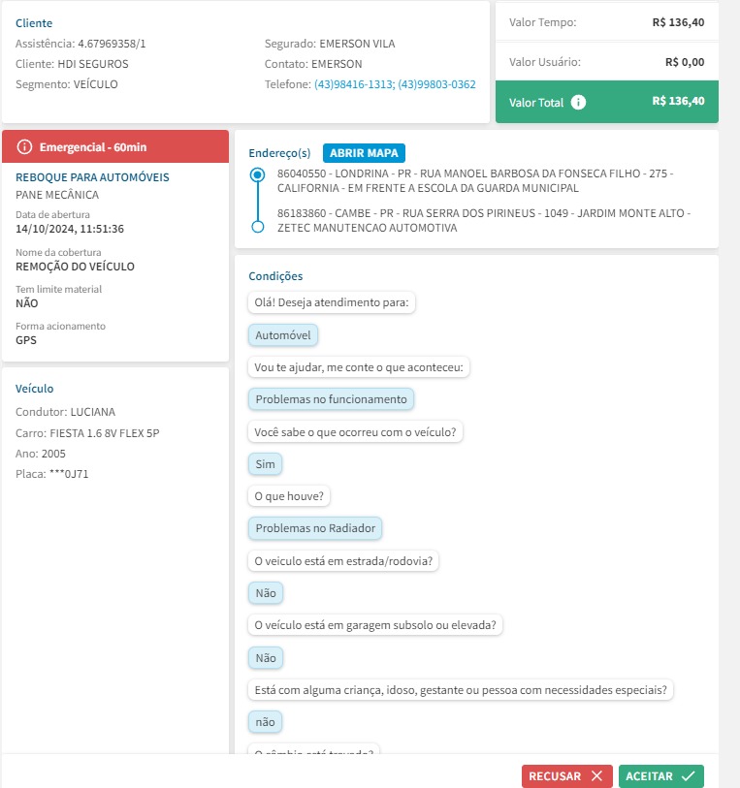The image size is (740, 788).
Task: Click the Londrina origin address text
Action: pos(475,180)
